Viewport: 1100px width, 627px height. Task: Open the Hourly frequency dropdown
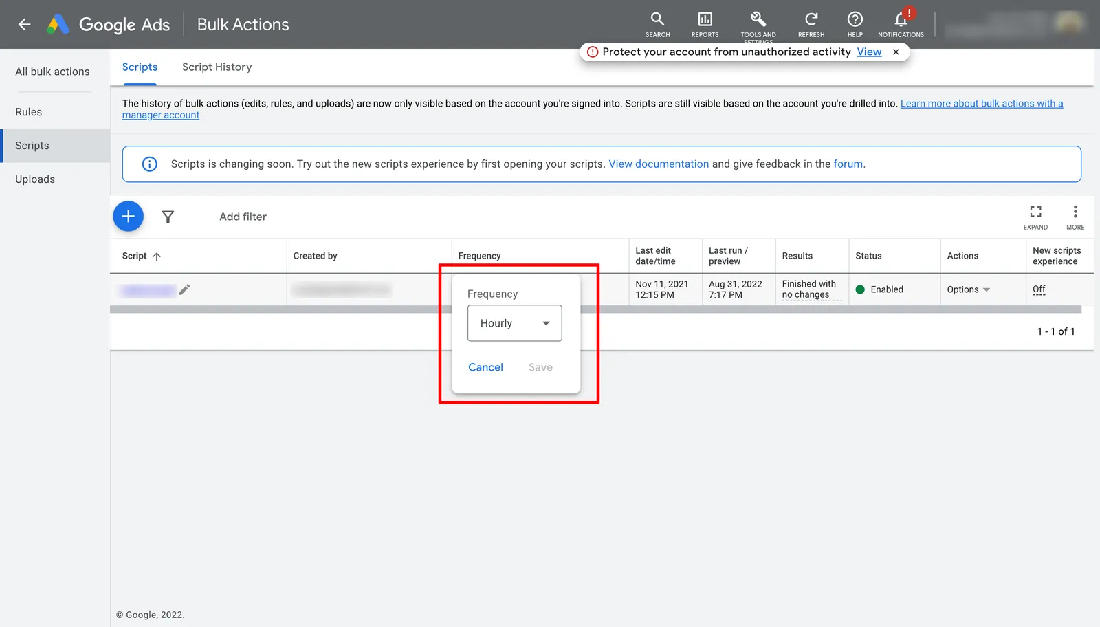click(515, 323)
